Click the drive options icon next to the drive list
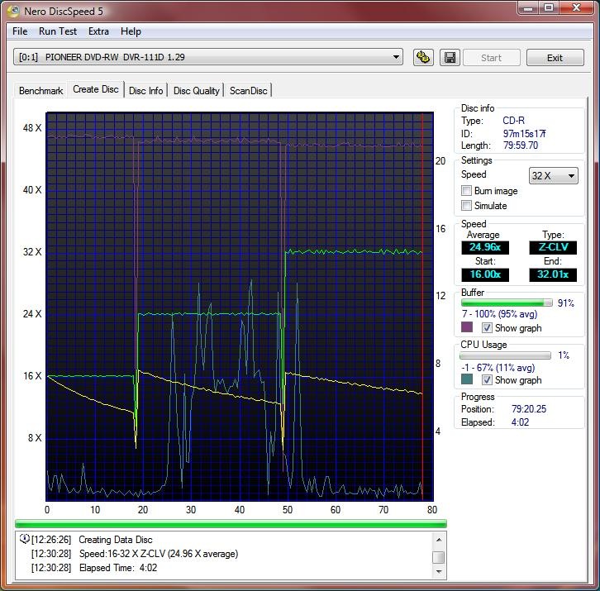Image resolution: width=600 pixels, height=591 pixels. 424,58
